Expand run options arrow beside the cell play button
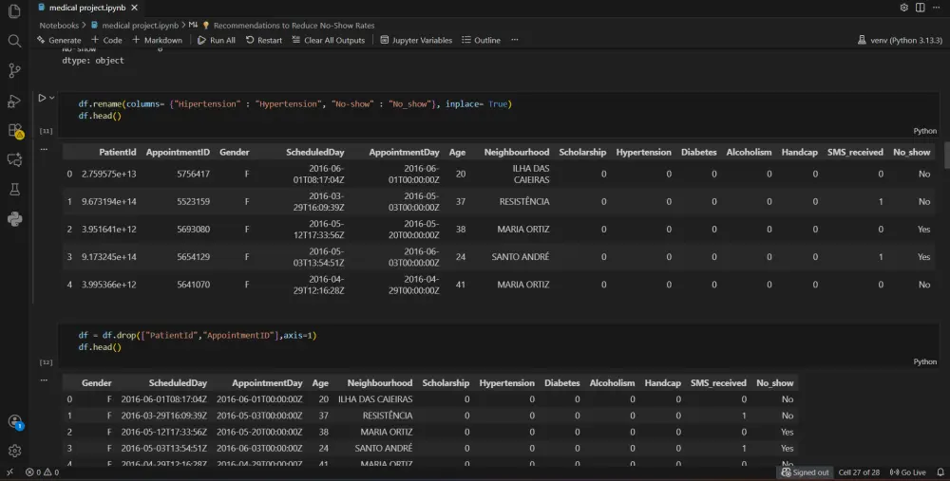 53,98
